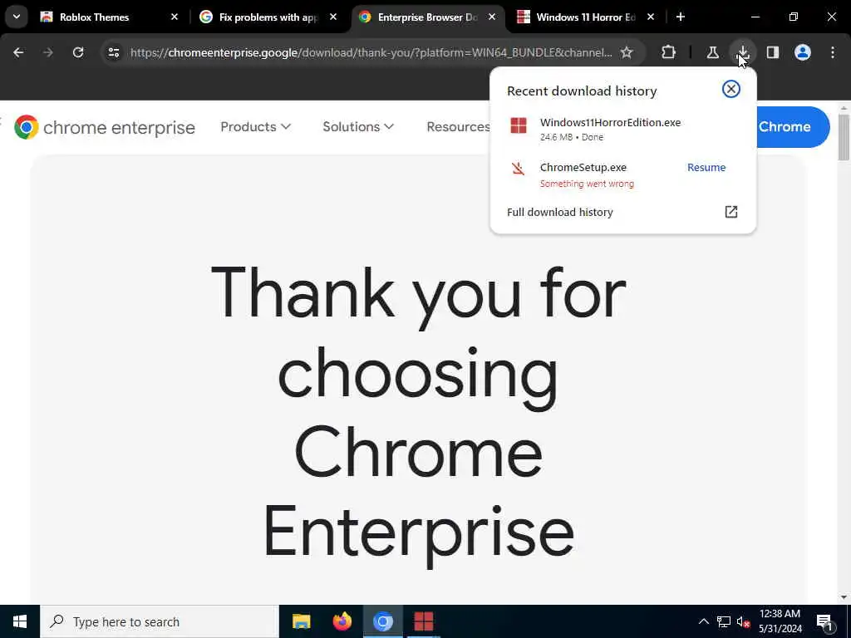Open the Extensions puzzle icon

(x=669, y=52)
